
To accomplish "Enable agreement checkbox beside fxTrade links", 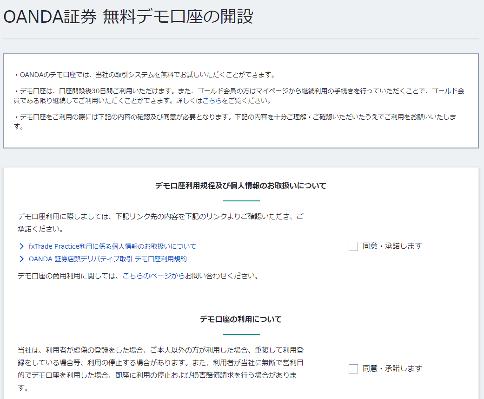I will point(353,246).
